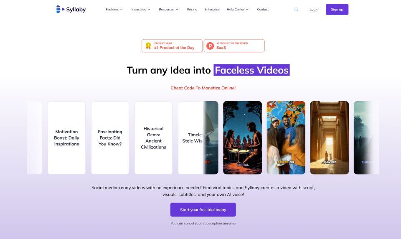Image resolution: width=401 pixels, height=239 pixels.
Task: Open the #1 Product of the Day badge
Action: pos(172,46)
